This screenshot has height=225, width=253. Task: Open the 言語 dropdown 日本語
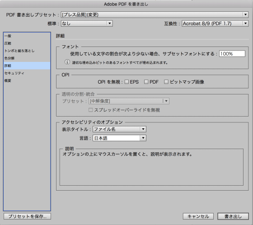(120, 138)
